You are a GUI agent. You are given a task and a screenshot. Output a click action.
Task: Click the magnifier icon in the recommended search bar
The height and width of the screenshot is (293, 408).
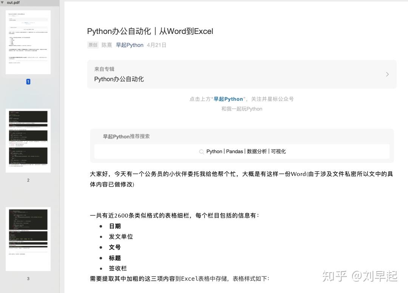point(202,151)
